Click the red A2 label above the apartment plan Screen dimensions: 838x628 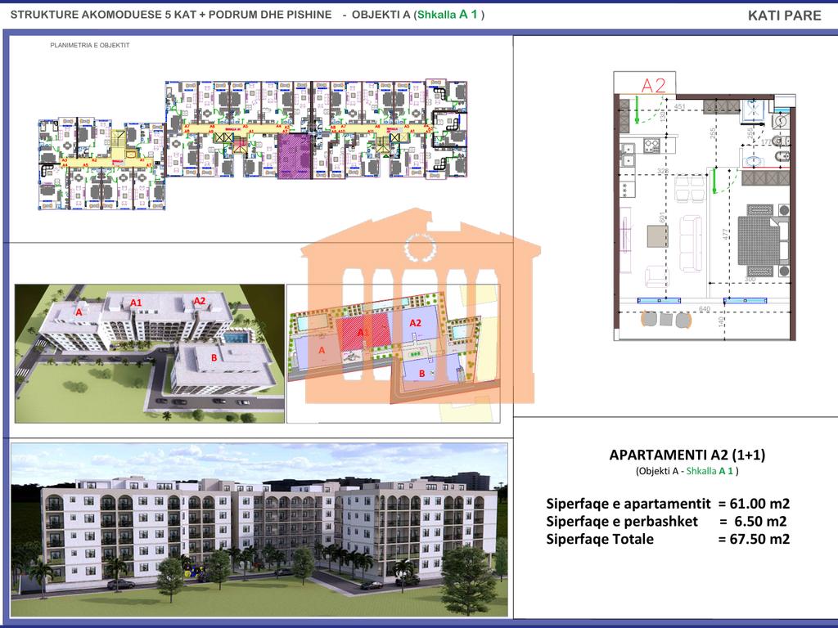653,85
